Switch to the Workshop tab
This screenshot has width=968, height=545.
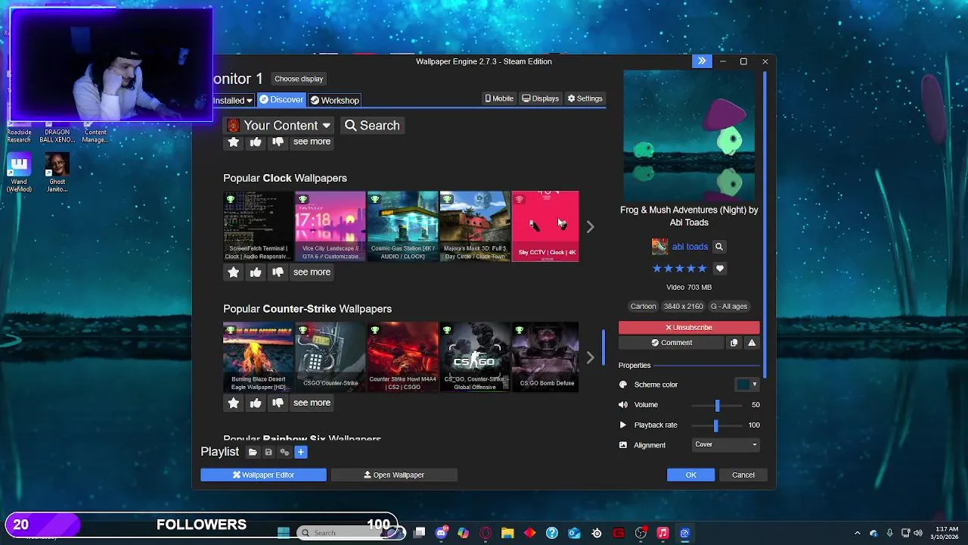click(334, 100)
